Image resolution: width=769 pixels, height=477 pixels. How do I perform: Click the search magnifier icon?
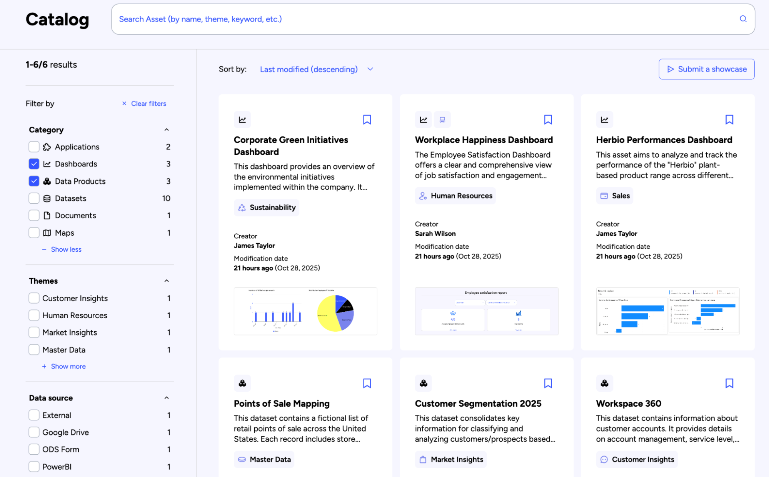pos(743,19)
